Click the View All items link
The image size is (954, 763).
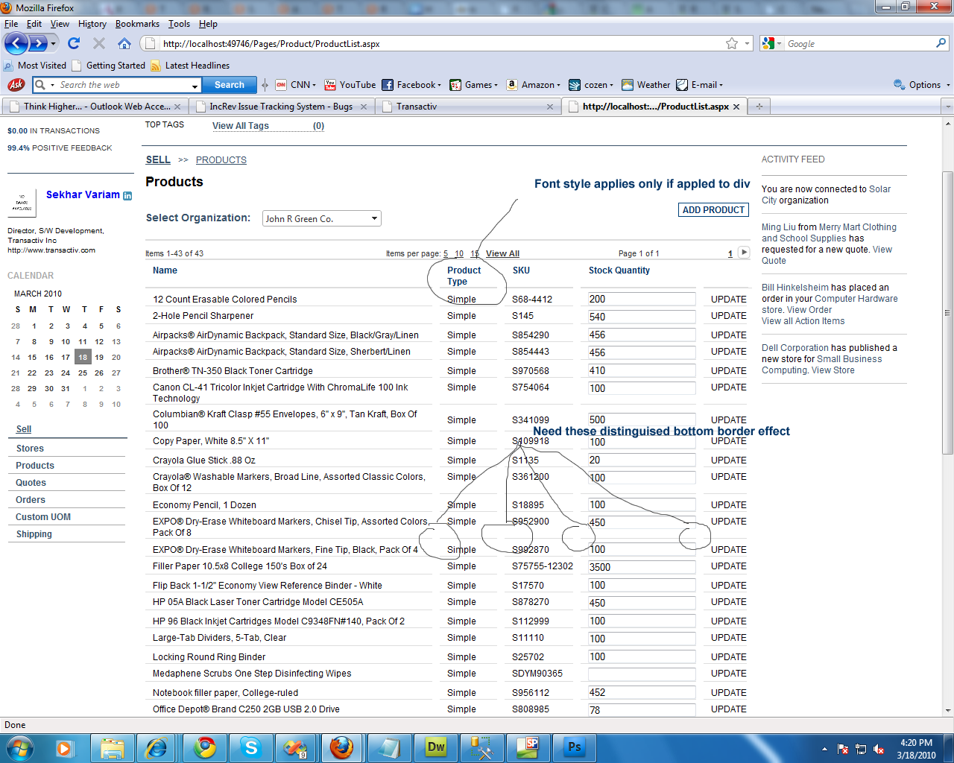(502, 253)
